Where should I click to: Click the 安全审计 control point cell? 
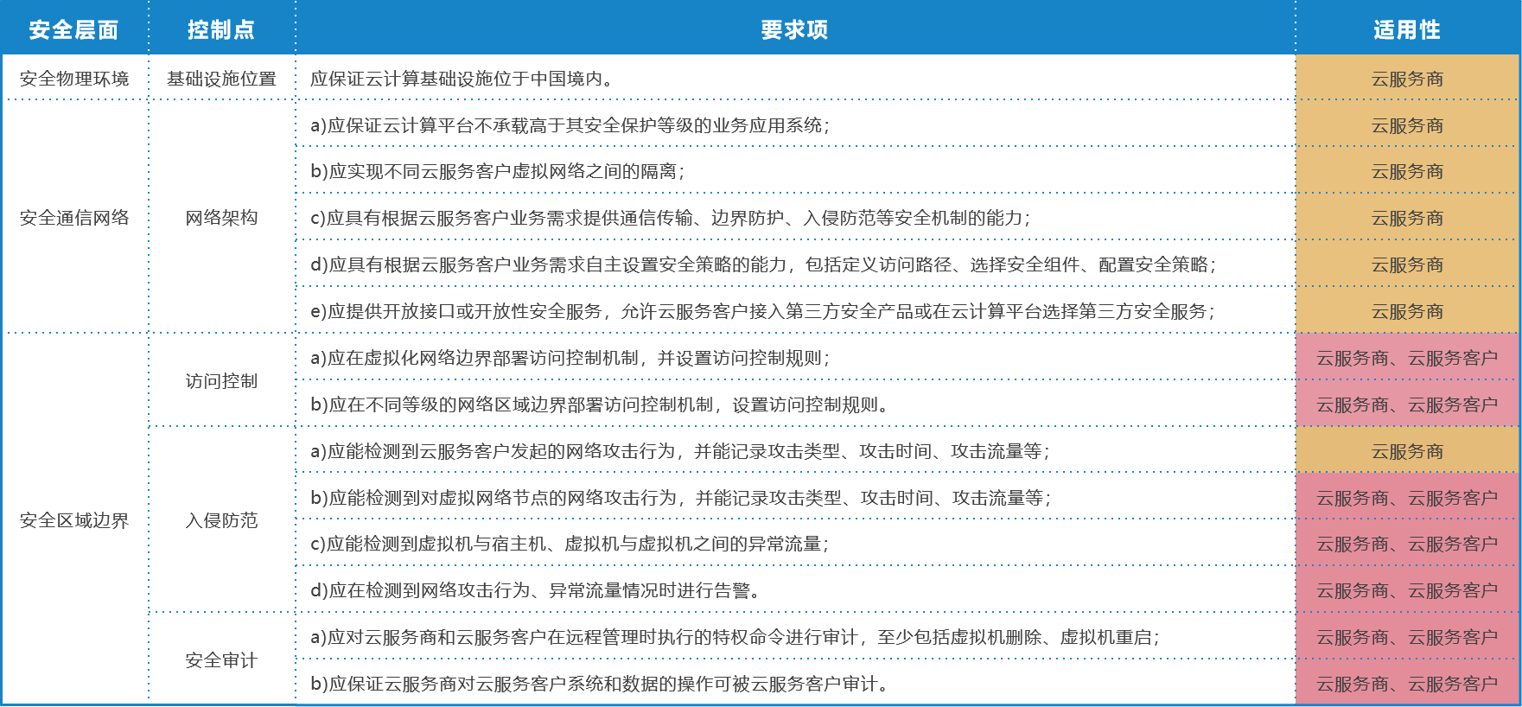[221, 660]
